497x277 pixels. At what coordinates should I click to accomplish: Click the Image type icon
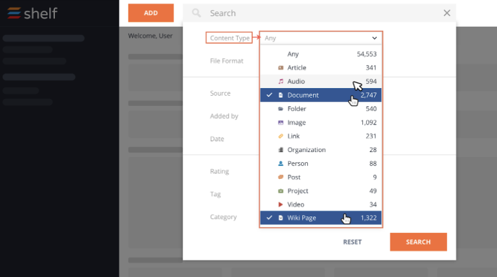pyautogui.click(x=280, y=123)
